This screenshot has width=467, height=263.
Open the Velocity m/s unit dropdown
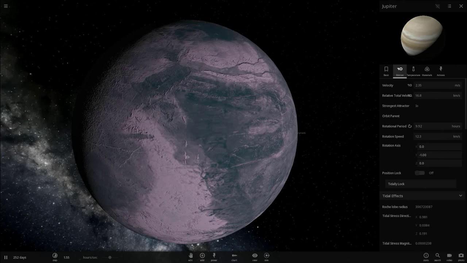pos(457,85)
